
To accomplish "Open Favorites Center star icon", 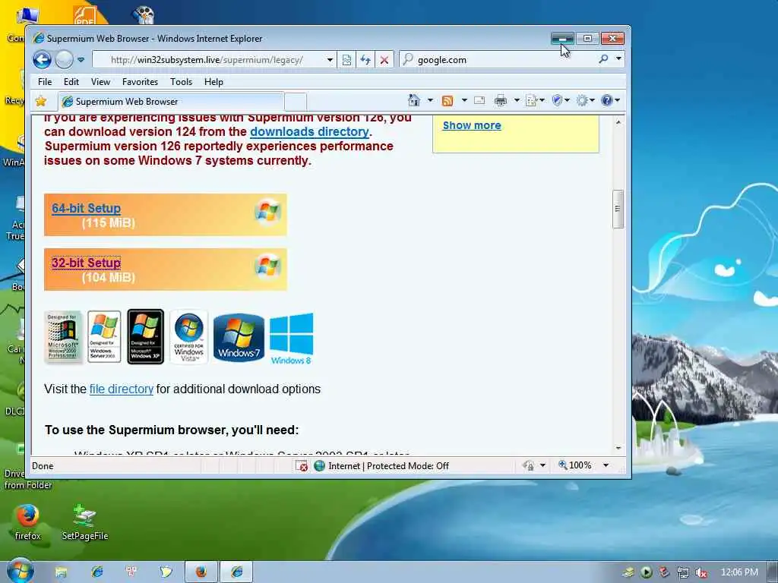I will (41, 101).
